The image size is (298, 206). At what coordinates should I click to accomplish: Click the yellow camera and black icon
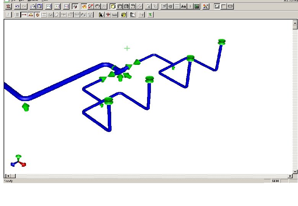(101, 14)
